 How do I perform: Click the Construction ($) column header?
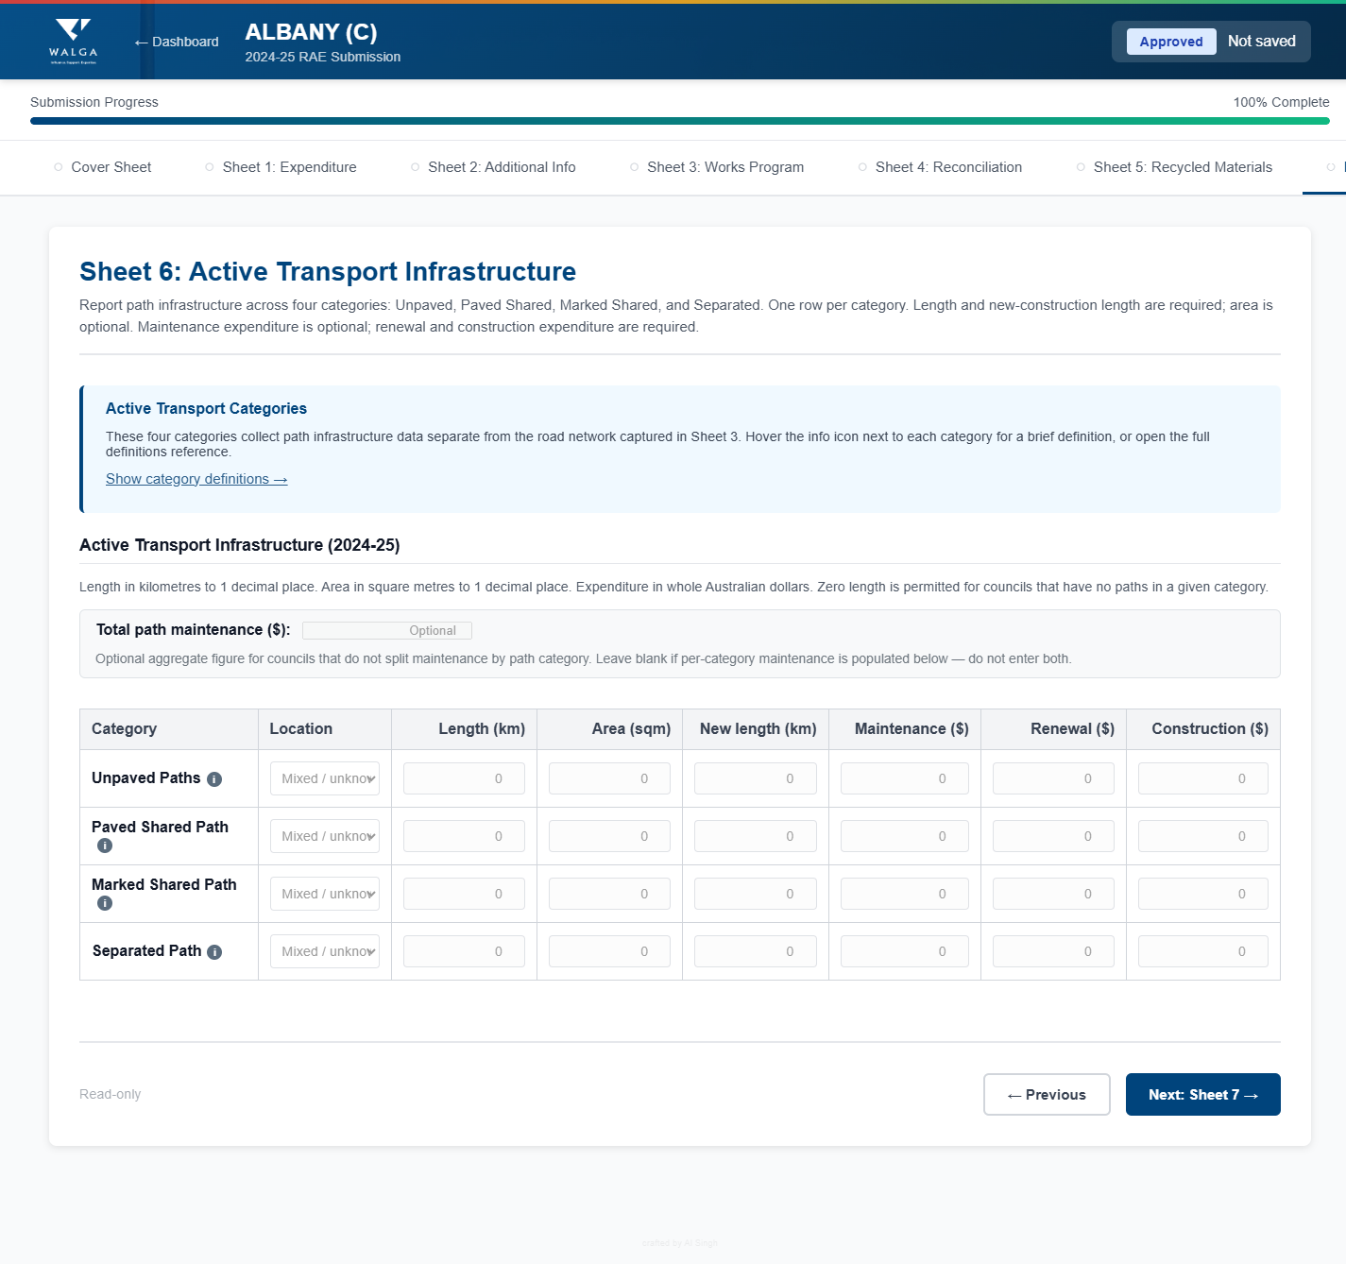1203,729
